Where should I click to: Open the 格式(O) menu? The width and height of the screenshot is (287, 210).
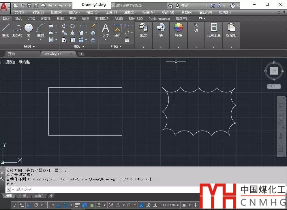point(92,12)
